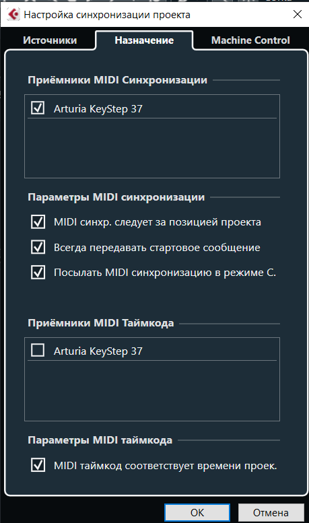Switch to the Источники tab
The height and width of the screenshot is (523, 309).
pos(50,40)
